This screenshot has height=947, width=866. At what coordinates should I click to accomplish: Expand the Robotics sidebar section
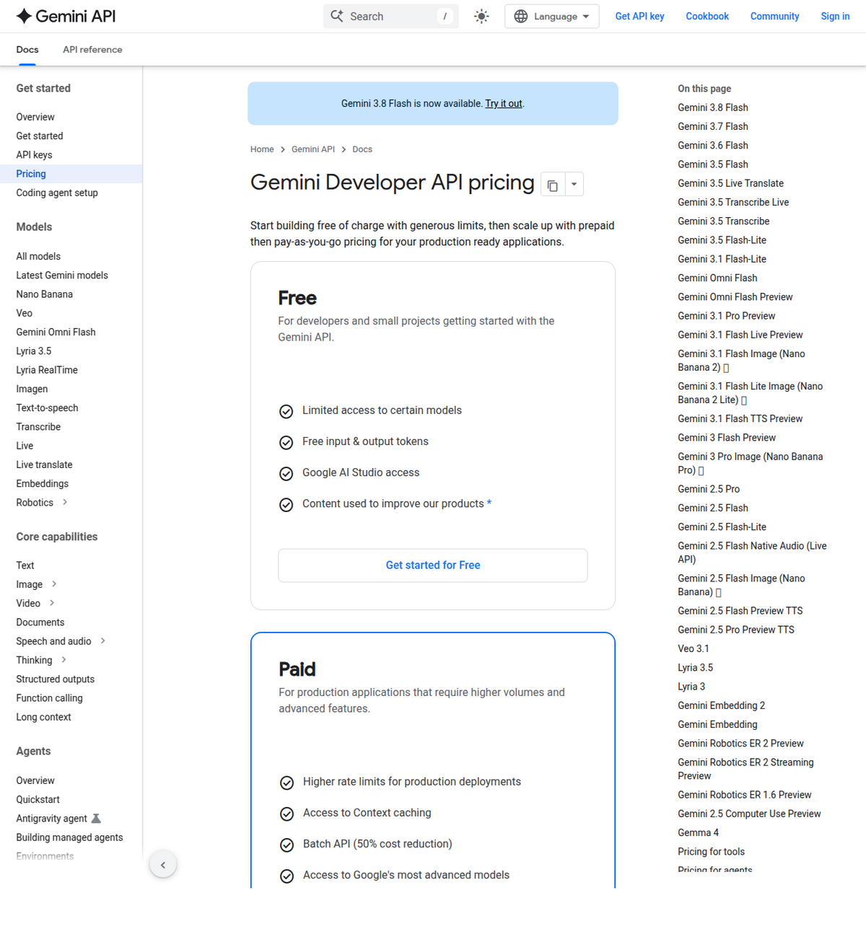click(65, 502)
